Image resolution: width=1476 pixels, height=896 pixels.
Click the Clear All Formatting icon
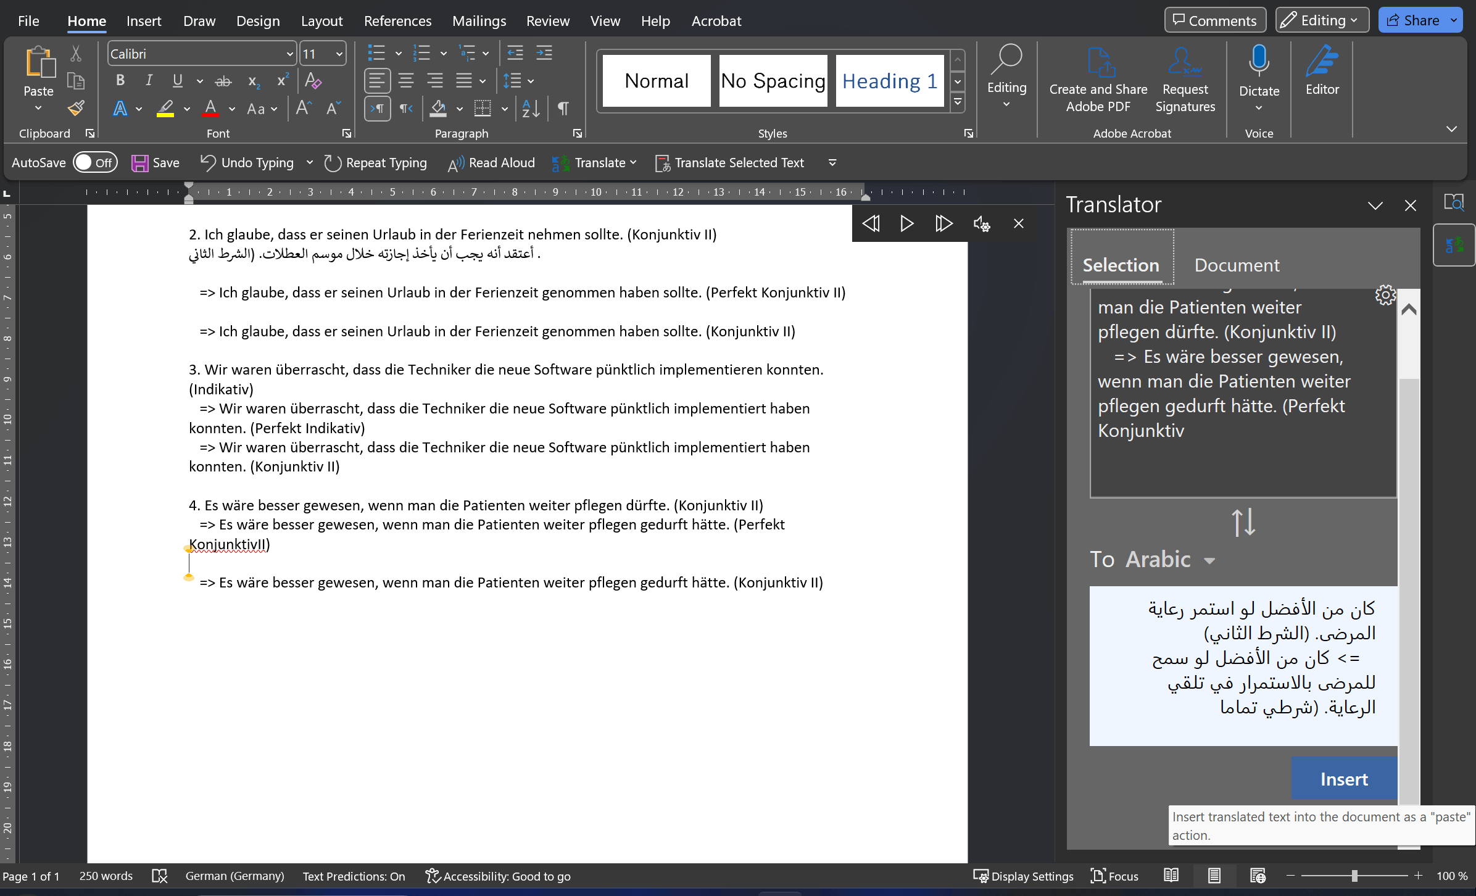coord(313,81)
